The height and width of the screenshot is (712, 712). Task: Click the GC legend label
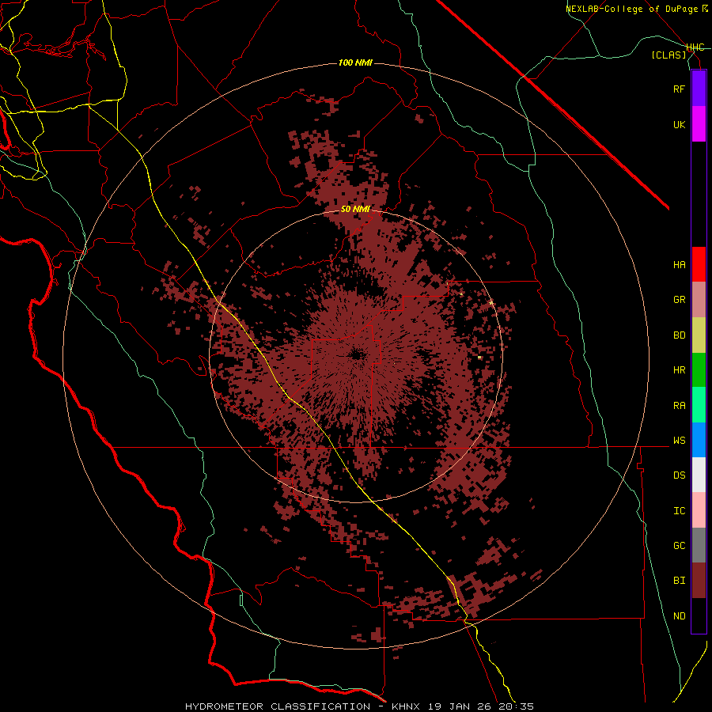pyautogui.click(x=679, y=546)
